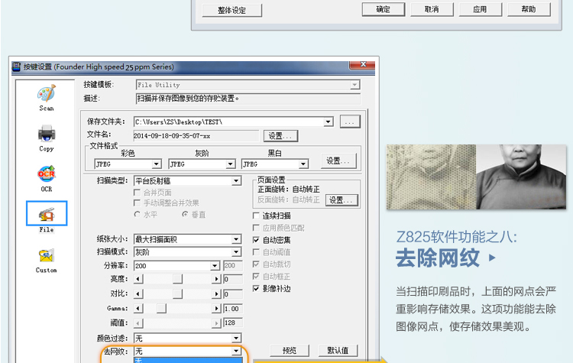Uncheck the 影像补边 checkbox
Image resolution: width=573 pixels, height=363 pixels.
[x=257, y=289]
